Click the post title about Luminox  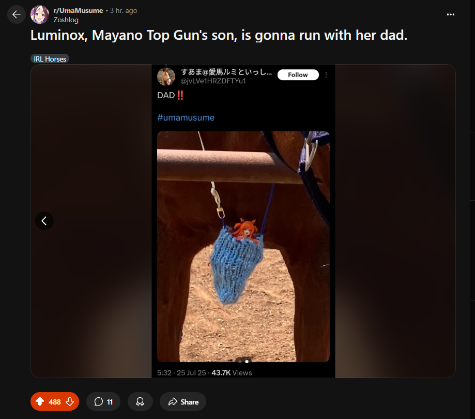click(x=219, y=35)
